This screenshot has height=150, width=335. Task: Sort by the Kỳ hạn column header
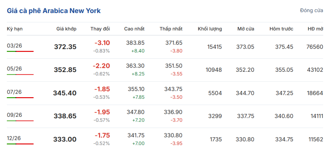[15, 29]
